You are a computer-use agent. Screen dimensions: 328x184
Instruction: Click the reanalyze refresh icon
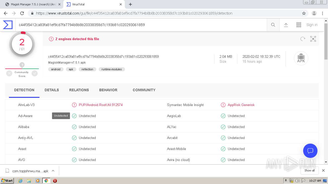[303, 39]
